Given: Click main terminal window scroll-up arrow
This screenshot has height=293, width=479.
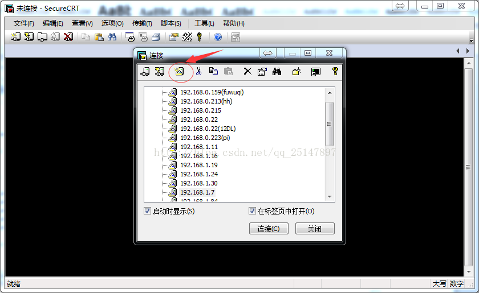Looking at the screenshot, I should pos(469,63).
